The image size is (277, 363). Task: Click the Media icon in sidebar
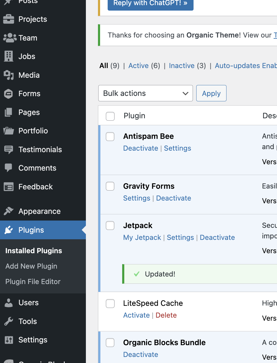(x=8, y=75)
